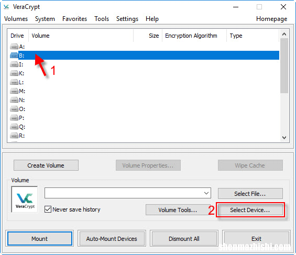This screenshot has width=296, height=255.
Task: Pick the O: drive slot icon
Action: pyautogui.click(x=14, y=108)
